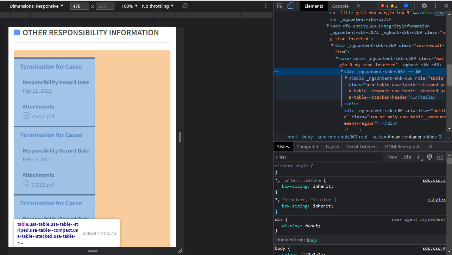The height and width of the screenshot is (255, 452).
Task: Click the viewport width field showing 476
Action: tap(79, 6)
